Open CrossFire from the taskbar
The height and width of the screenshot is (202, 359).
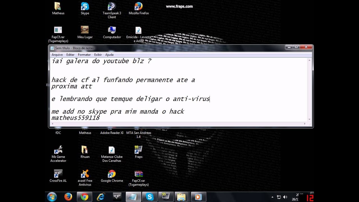(117, 197)
